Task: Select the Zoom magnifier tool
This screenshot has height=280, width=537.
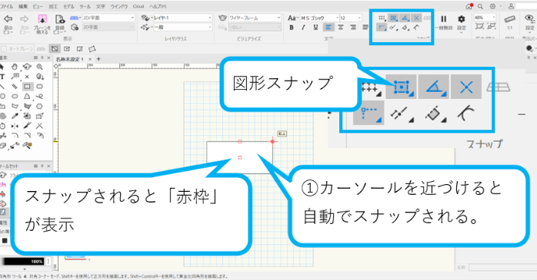Action: pyautogui.click(x=40, y=67)
